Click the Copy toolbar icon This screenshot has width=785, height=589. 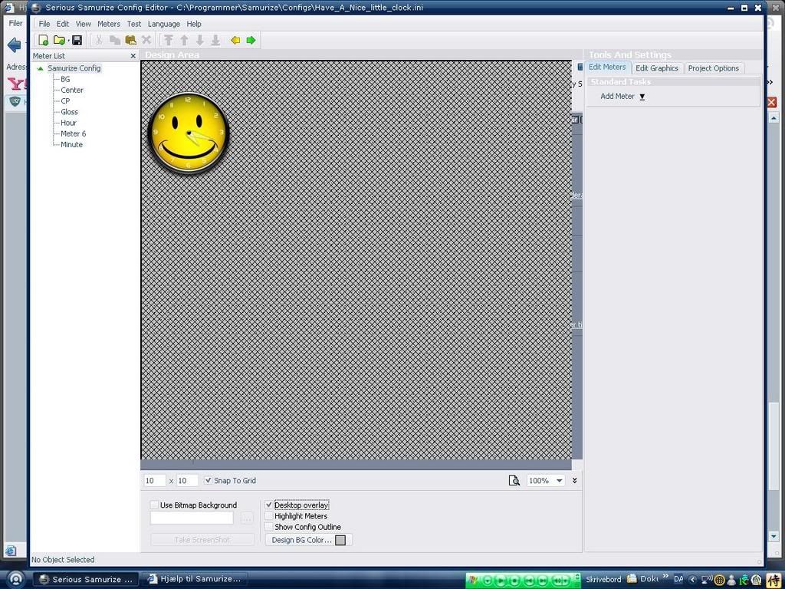(x=115, y=40)
